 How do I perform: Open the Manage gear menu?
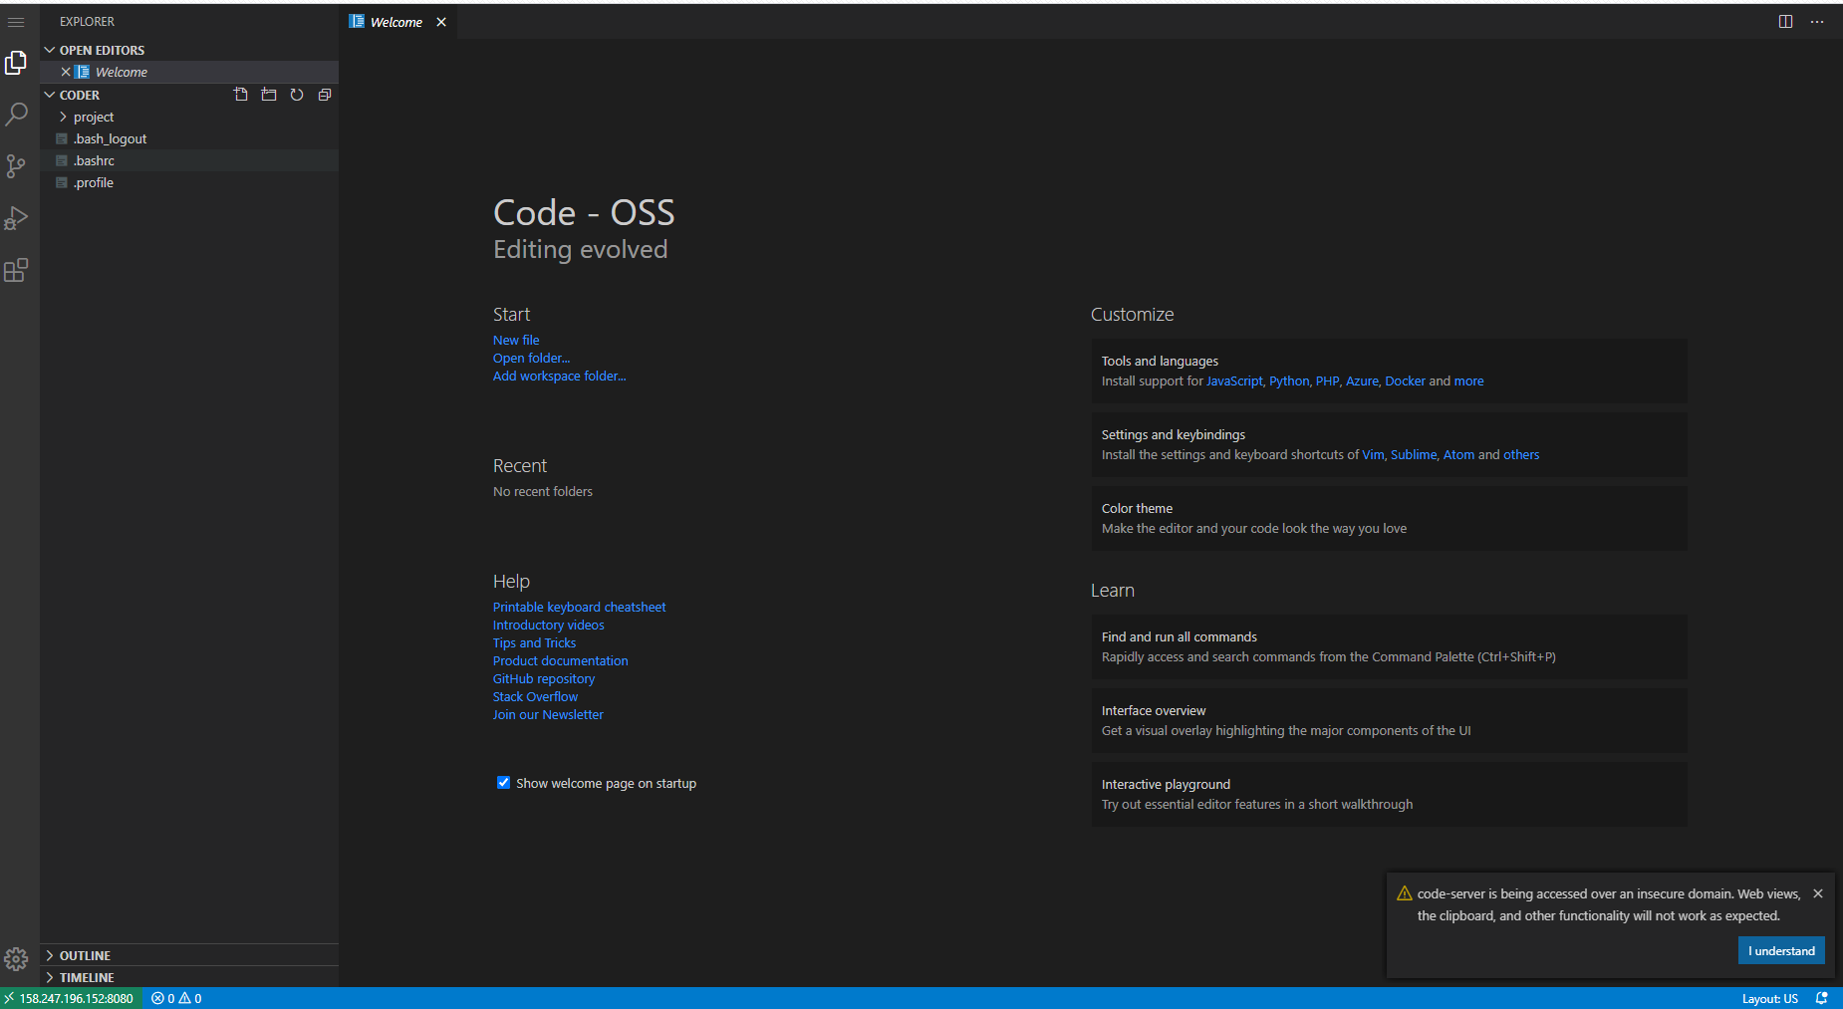(16, 959)
